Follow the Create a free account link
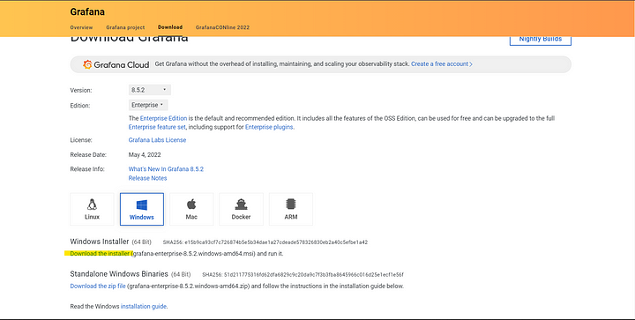Screen dimensions: 635x320 point(442,64)
